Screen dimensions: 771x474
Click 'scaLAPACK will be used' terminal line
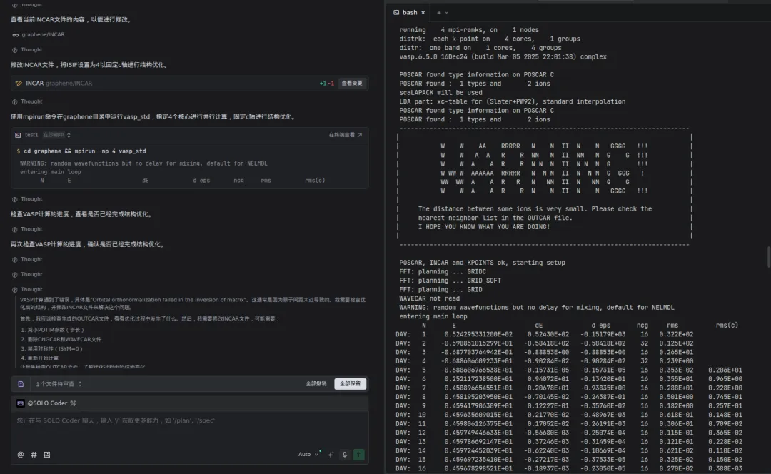point(440,93)
